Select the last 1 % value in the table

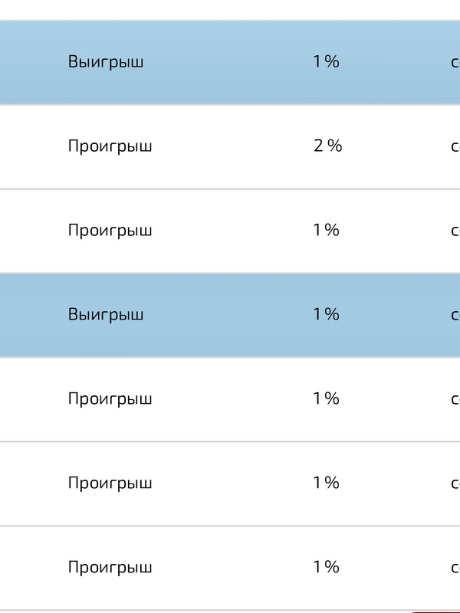[327, 567]
